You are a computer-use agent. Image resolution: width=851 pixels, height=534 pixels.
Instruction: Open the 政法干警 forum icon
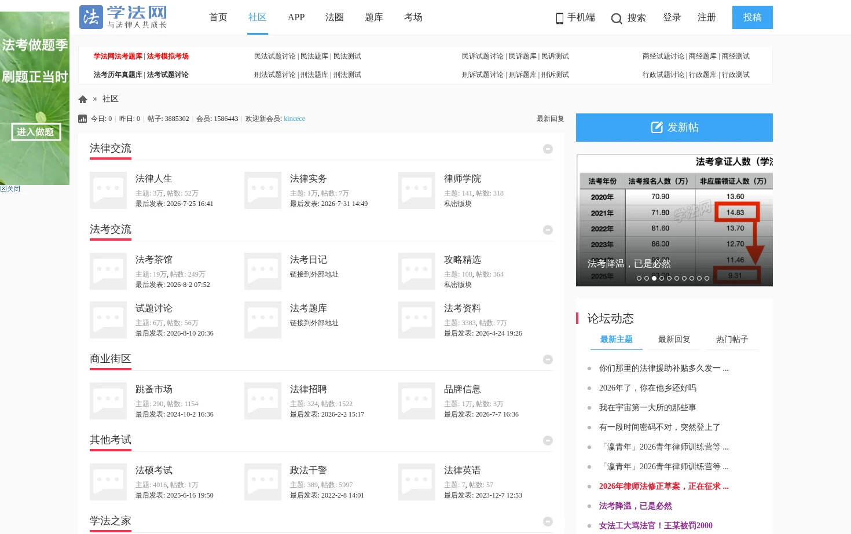click(263, 482)
